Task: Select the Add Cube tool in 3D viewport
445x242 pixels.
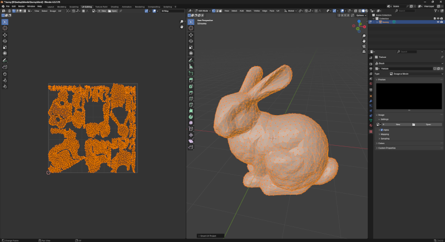Action: click(191, 73)
